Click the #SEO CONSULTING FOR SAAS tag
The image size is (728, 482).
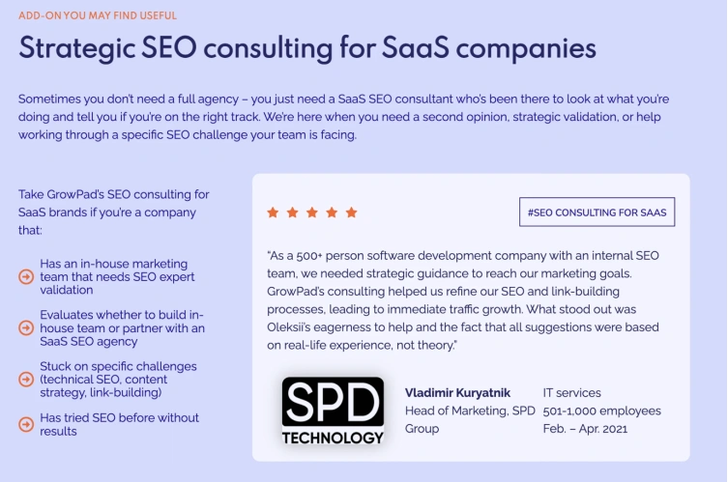pos(597,212)
